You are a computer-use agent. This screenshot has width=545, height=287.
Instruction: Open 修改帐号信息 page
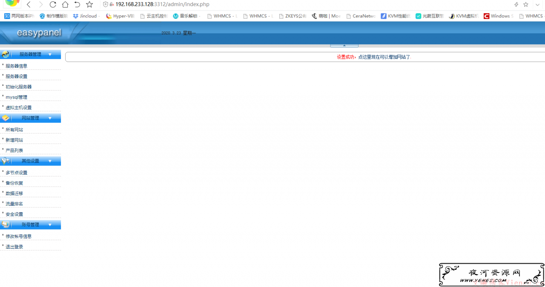[19, 236]
